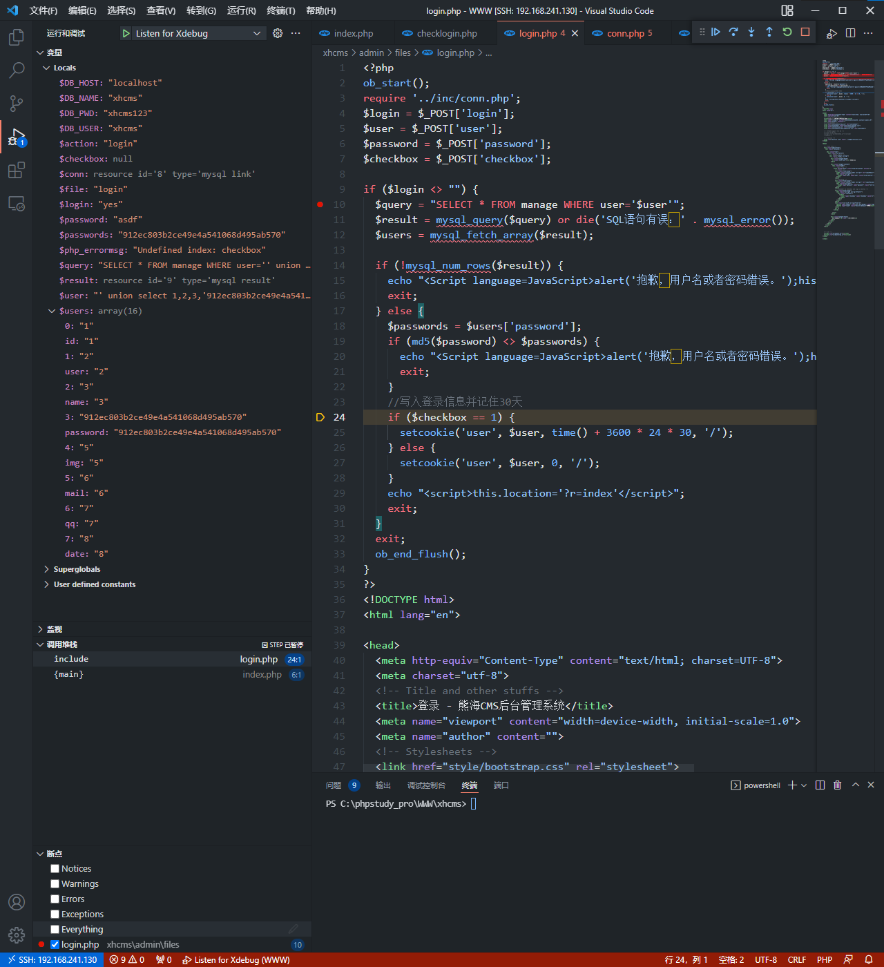Toggle Exceptions breakpoint checkbox
Viewport: 884px width, 967px height.
coord(55,915)
